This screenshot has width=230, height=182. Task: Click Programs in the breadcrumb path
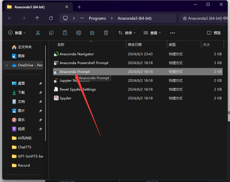[97, 18]
